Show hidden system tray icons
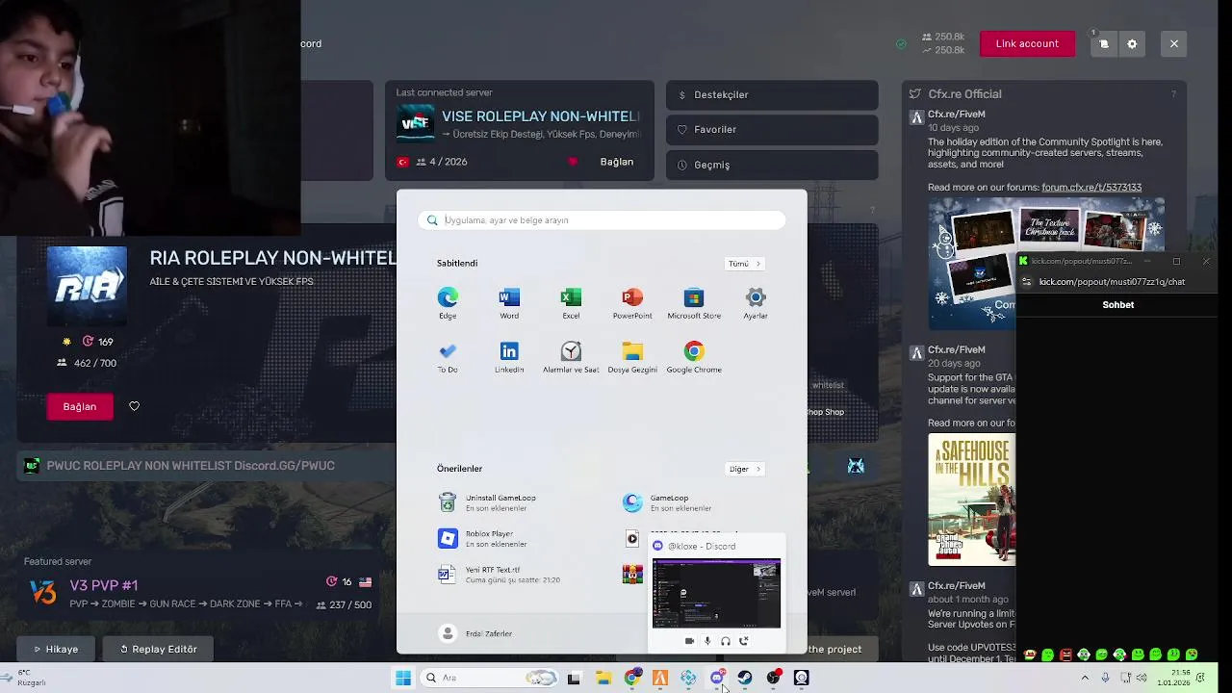The height and width of the screenshot is (693, 1232). pyautogui.click(x=1086, y=678)
